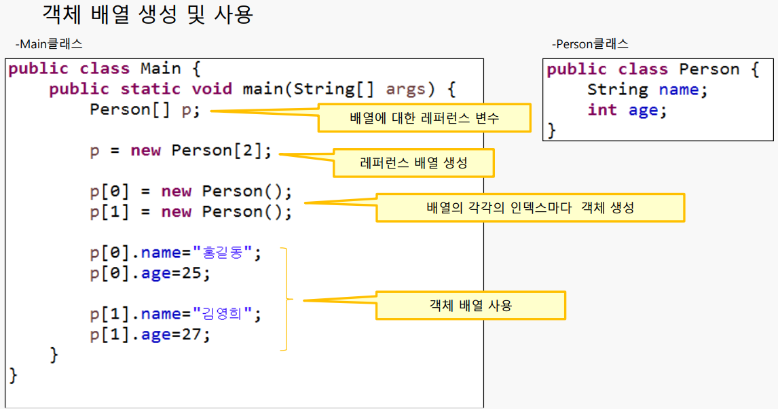Click the line p[1].age=27;

tap(150, 334)
